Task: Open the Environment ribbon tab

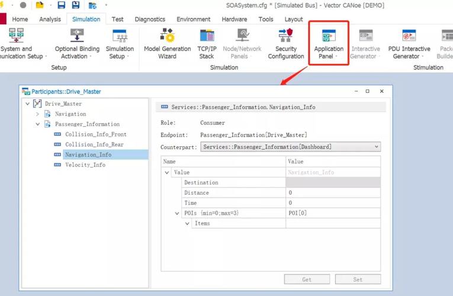Action: [x=193, y=19]
